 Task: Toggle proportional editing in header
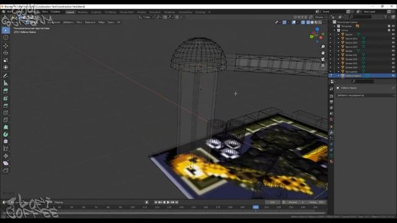[x=177, y=17]
